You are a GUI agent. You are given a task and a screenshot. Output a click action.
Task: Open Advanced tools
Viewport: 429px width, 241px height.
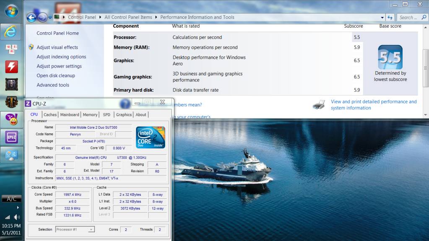[x=53, y=85]
